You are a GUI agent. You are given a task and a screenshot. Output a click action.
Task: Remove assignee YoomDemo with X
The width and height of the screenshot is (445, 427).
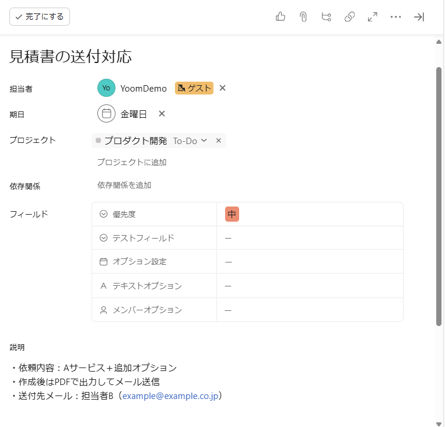coord(223,88)
